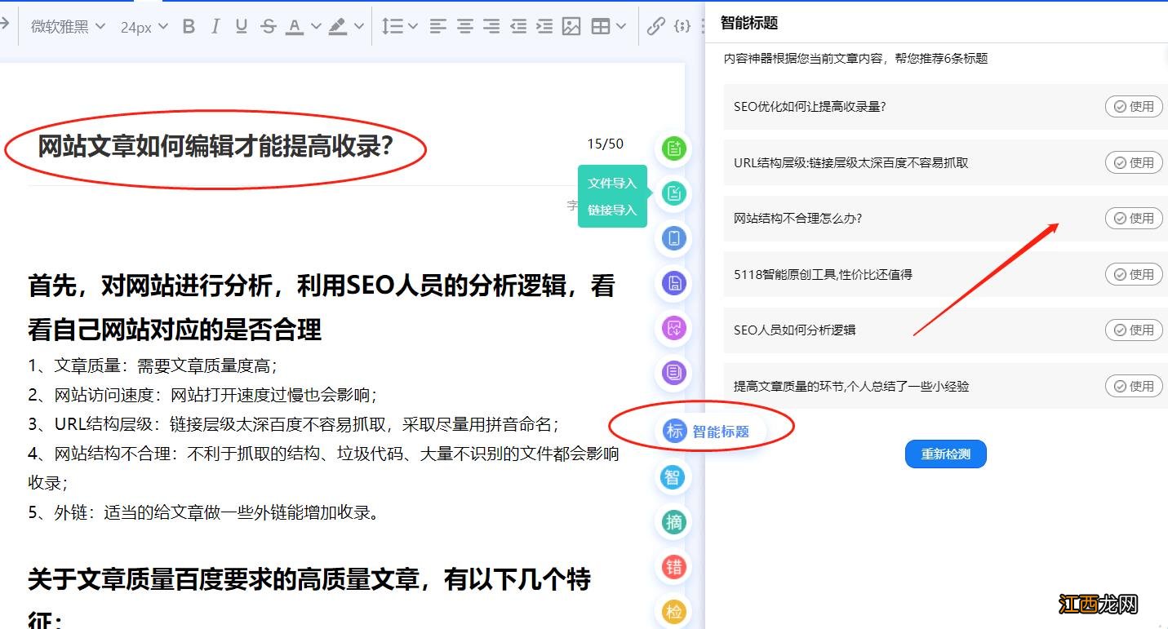This screenshot has height=629, width=1168.
Task: Click the highlighter background color icon
Action: pyautogui.click(x=338, y=26)
